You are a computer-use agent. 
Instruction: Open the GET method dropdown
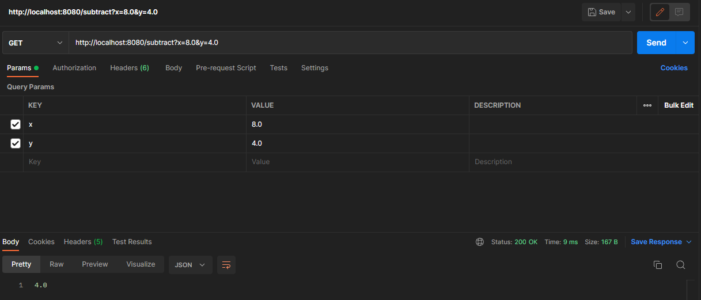35,43
